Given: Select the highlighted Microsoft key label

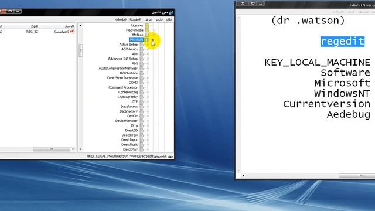Looking at the screenshot, I should tap(137, 40).
